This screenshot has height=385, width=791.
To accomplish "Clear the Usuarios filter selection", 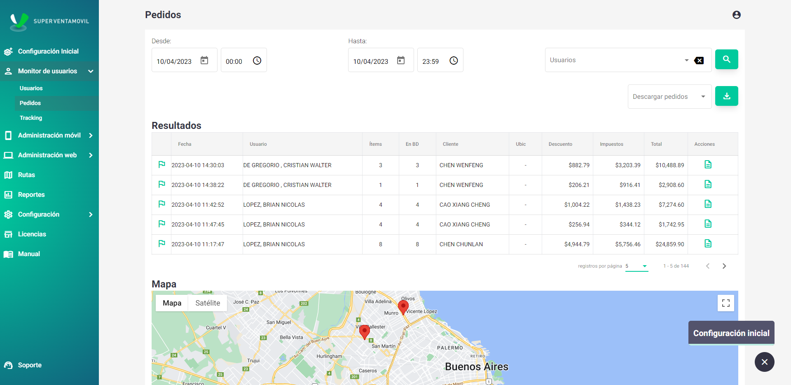I will 699,61.
